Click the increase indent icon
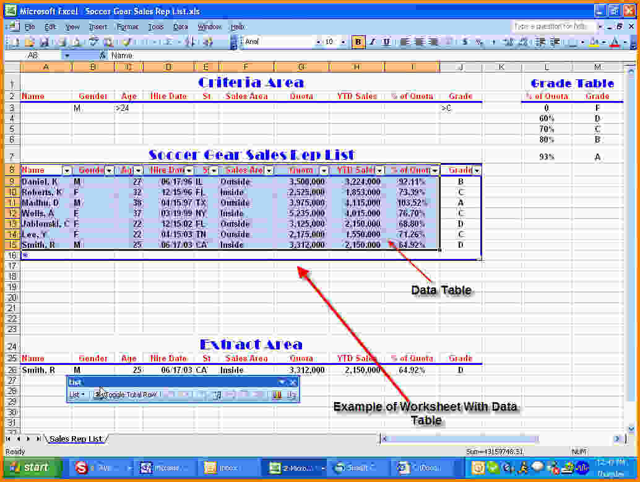Screen dimensions: 640x482 pos(555,42)
